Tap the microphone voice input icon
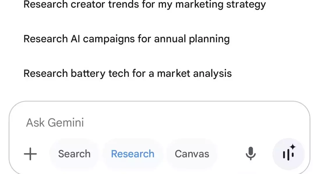 tap(251, 154)
